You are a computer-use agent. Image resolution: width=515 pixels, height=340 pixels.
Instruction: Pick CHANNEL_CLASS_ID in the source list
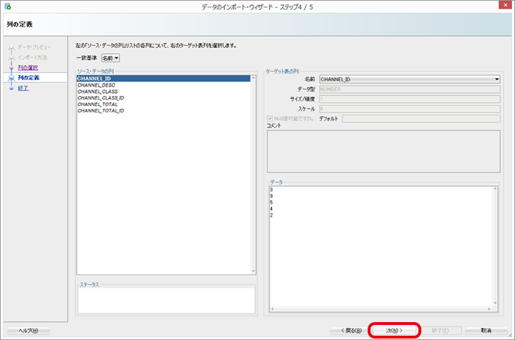coord(101,98)
